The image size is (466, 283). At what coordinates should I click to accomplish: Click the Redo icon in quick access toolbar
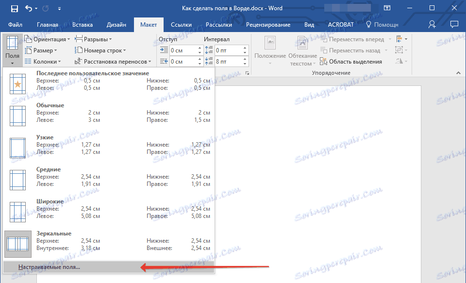pyautogui.click(x=46, y=8)
